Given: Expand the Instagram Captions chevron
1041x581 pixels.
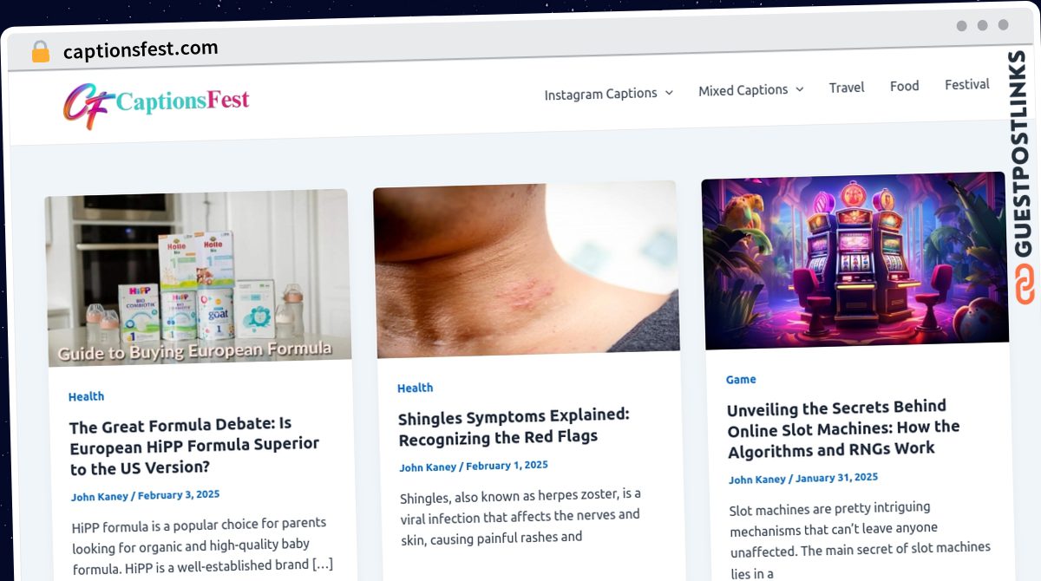Looking at the screenshot, I should 669,93.
